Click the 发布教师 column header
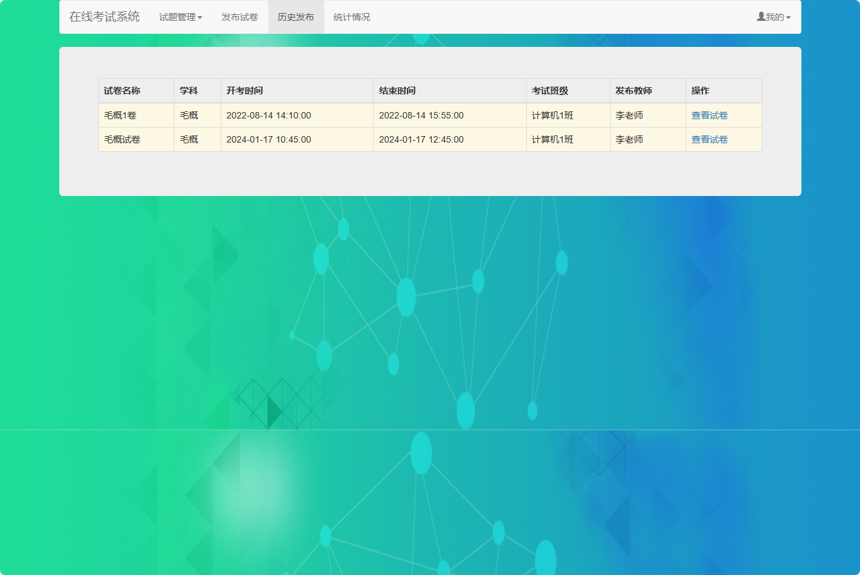860x575 pixels. coord(628,91)
